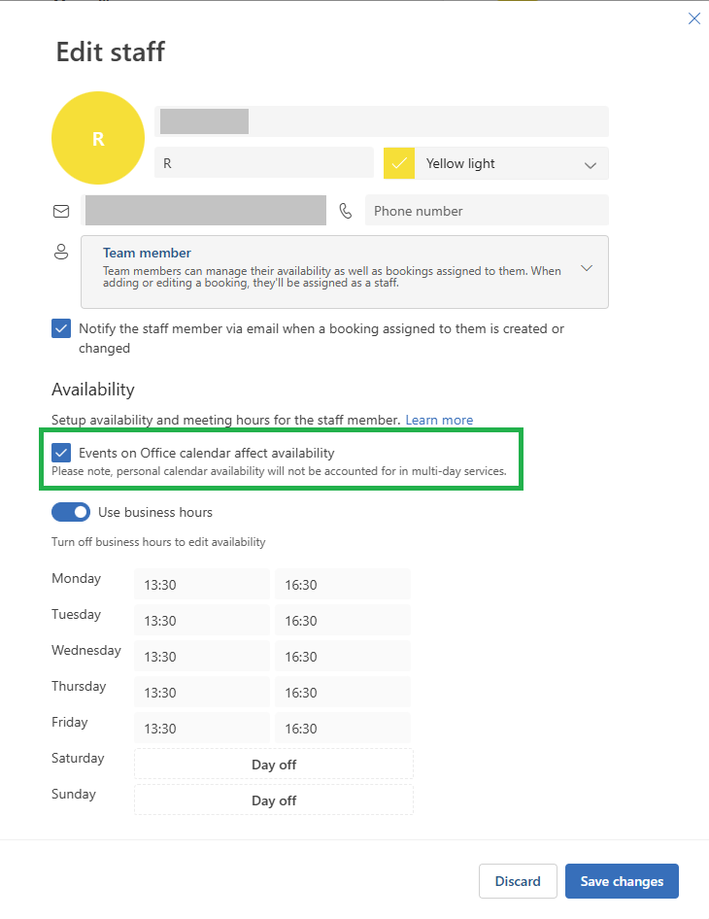The height and width of the screenshot is (919, 709).
Task: Click Tuesday end time 16:30
Action: point(343,620)
